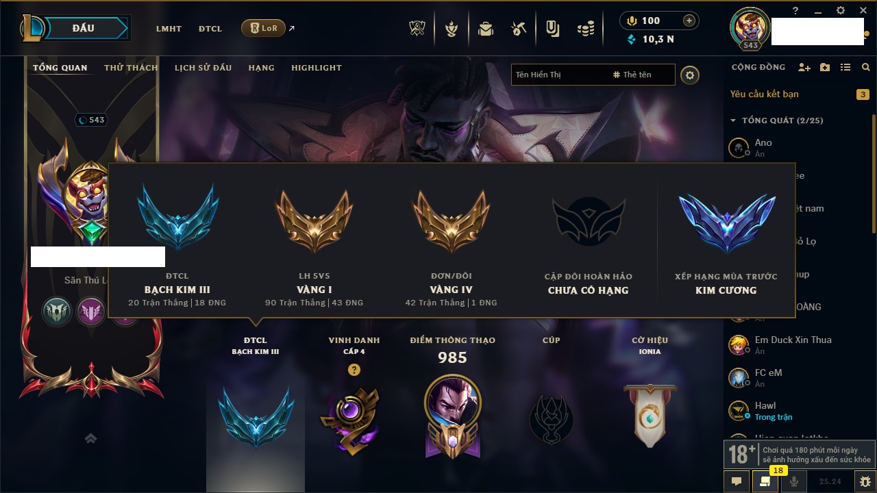Open the Loot hammer icon
The height and width of the screenshot is (493, 877).
pos(519,29)
